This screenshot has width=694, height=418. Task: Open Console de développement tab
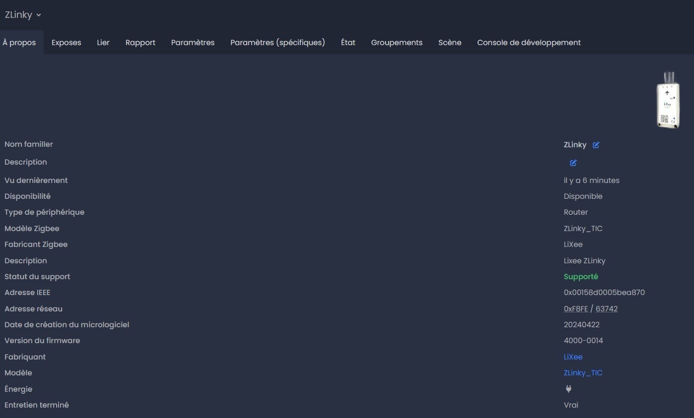[x=529, y=43]
